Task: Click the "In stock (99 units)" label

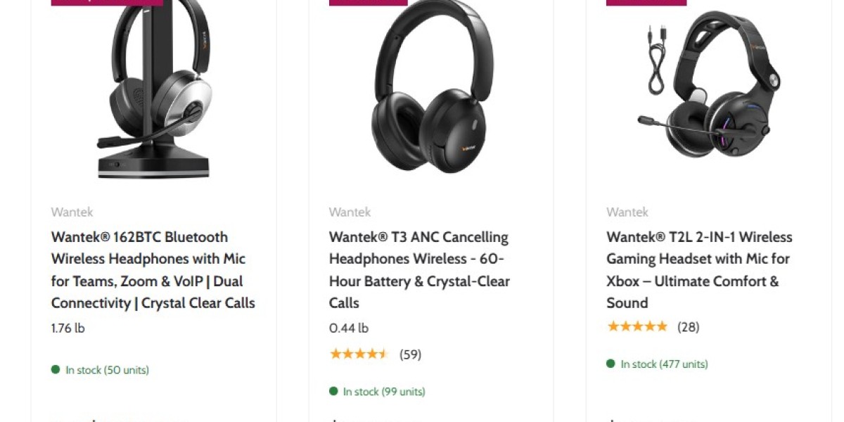Action: coord(384,392)
